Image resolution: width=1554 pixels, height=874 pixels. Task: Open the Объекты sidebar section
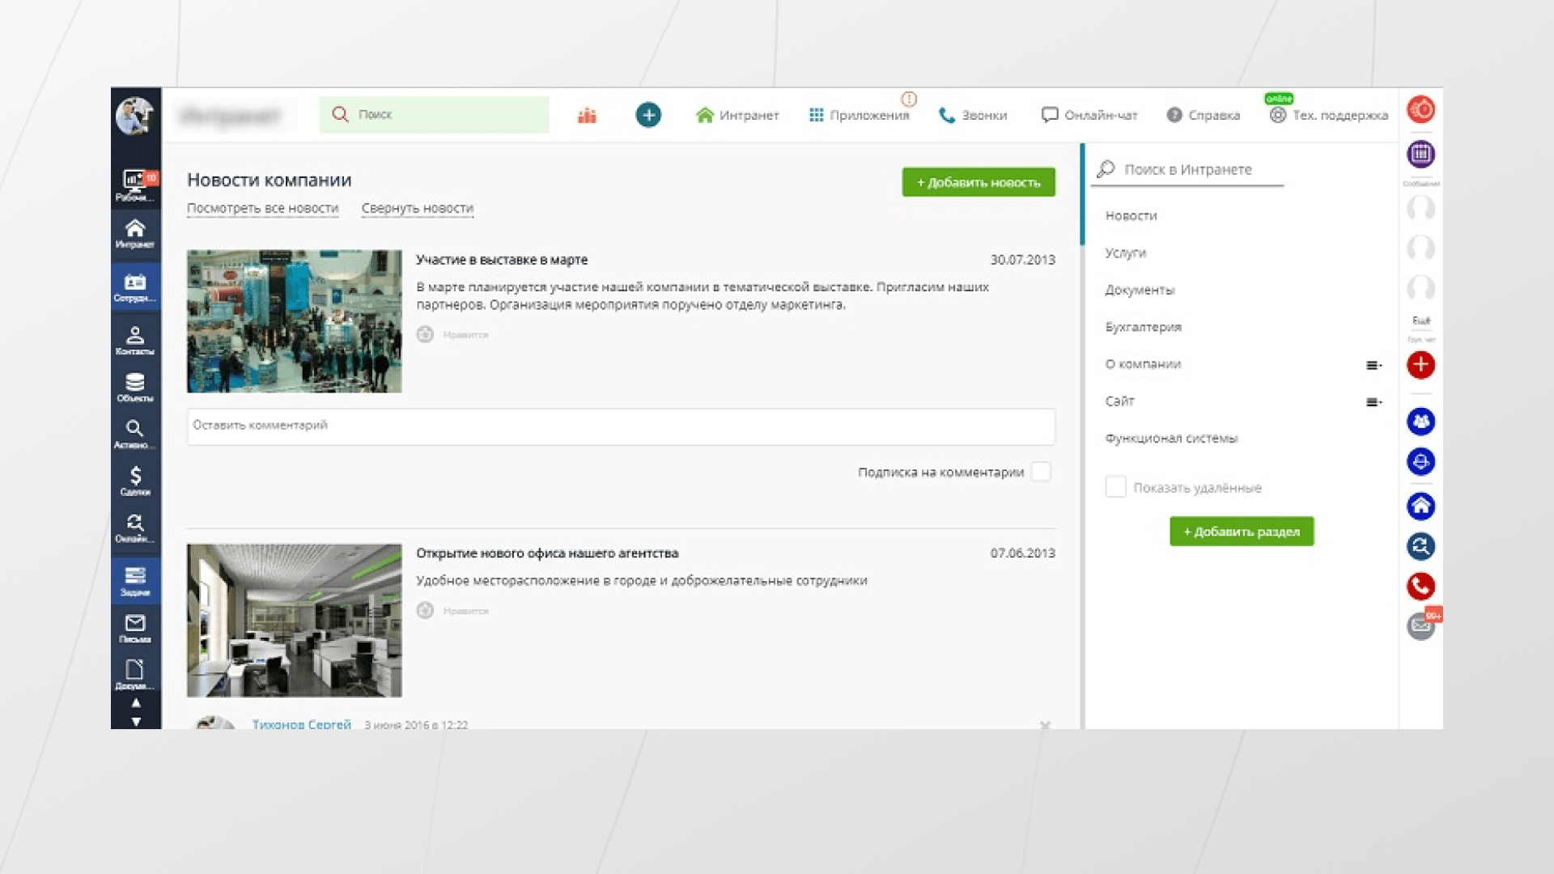coord(135,388)
